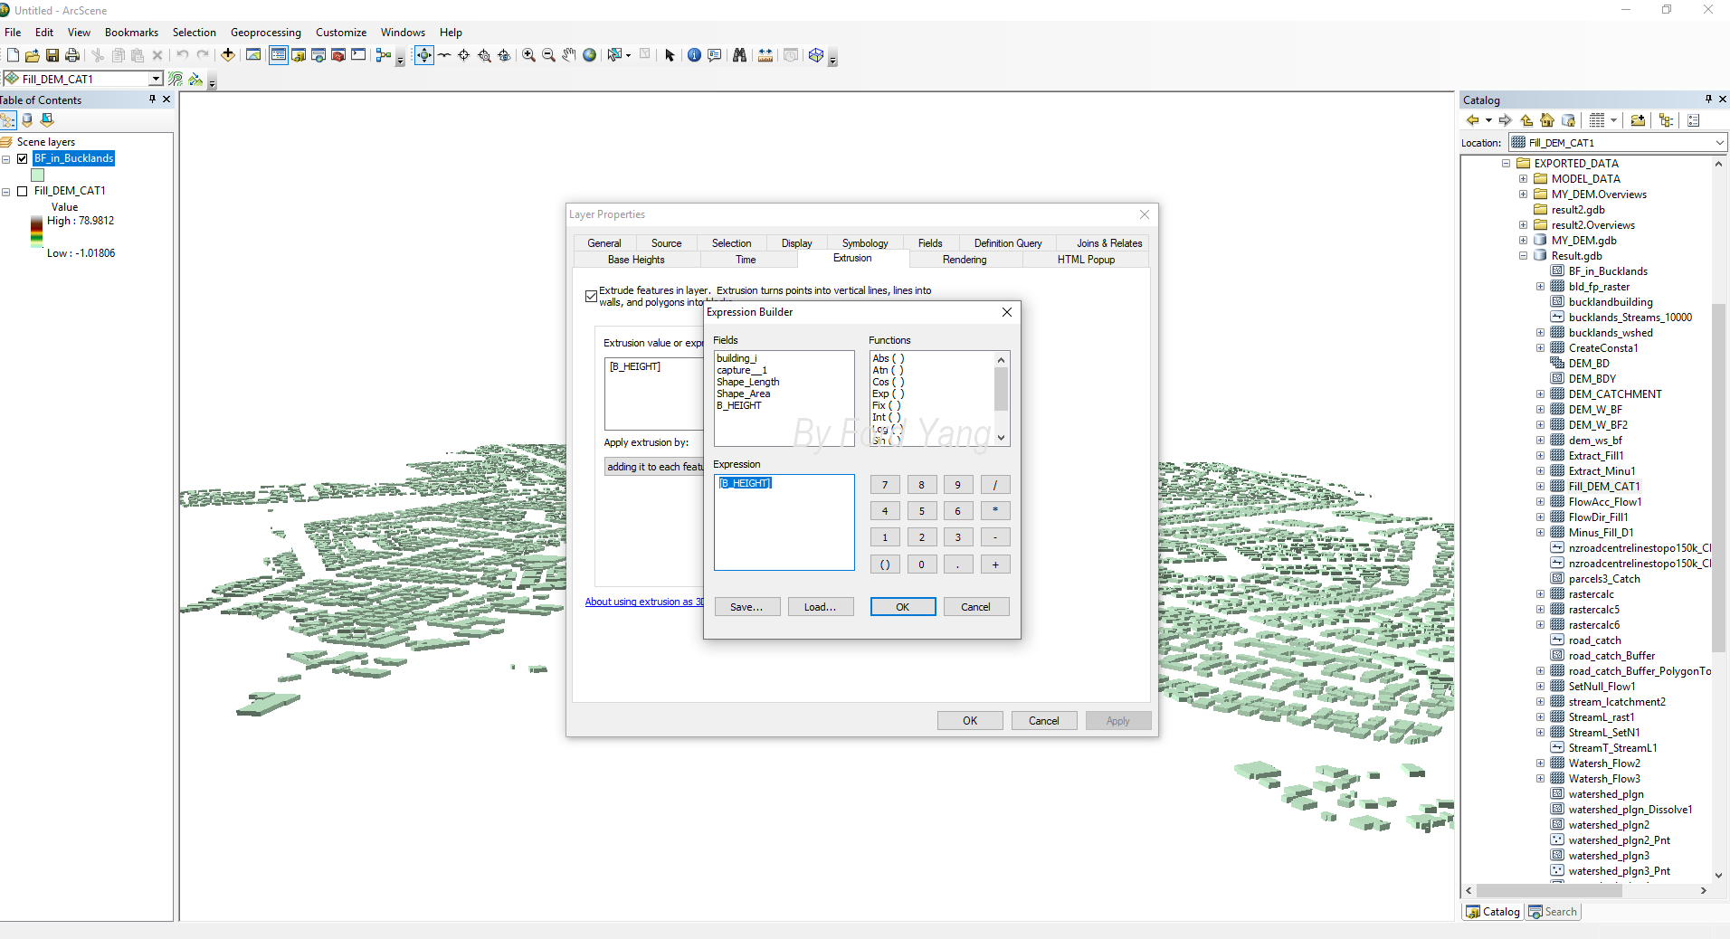Click Cancel in Expression Builder
The width and height of the screenshot is (1730, 939).
click(x=975, y=607)
